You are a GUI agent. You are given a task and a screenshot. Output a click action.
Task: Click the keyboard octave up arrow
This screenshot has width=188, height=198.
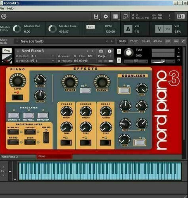click(3, 167)
